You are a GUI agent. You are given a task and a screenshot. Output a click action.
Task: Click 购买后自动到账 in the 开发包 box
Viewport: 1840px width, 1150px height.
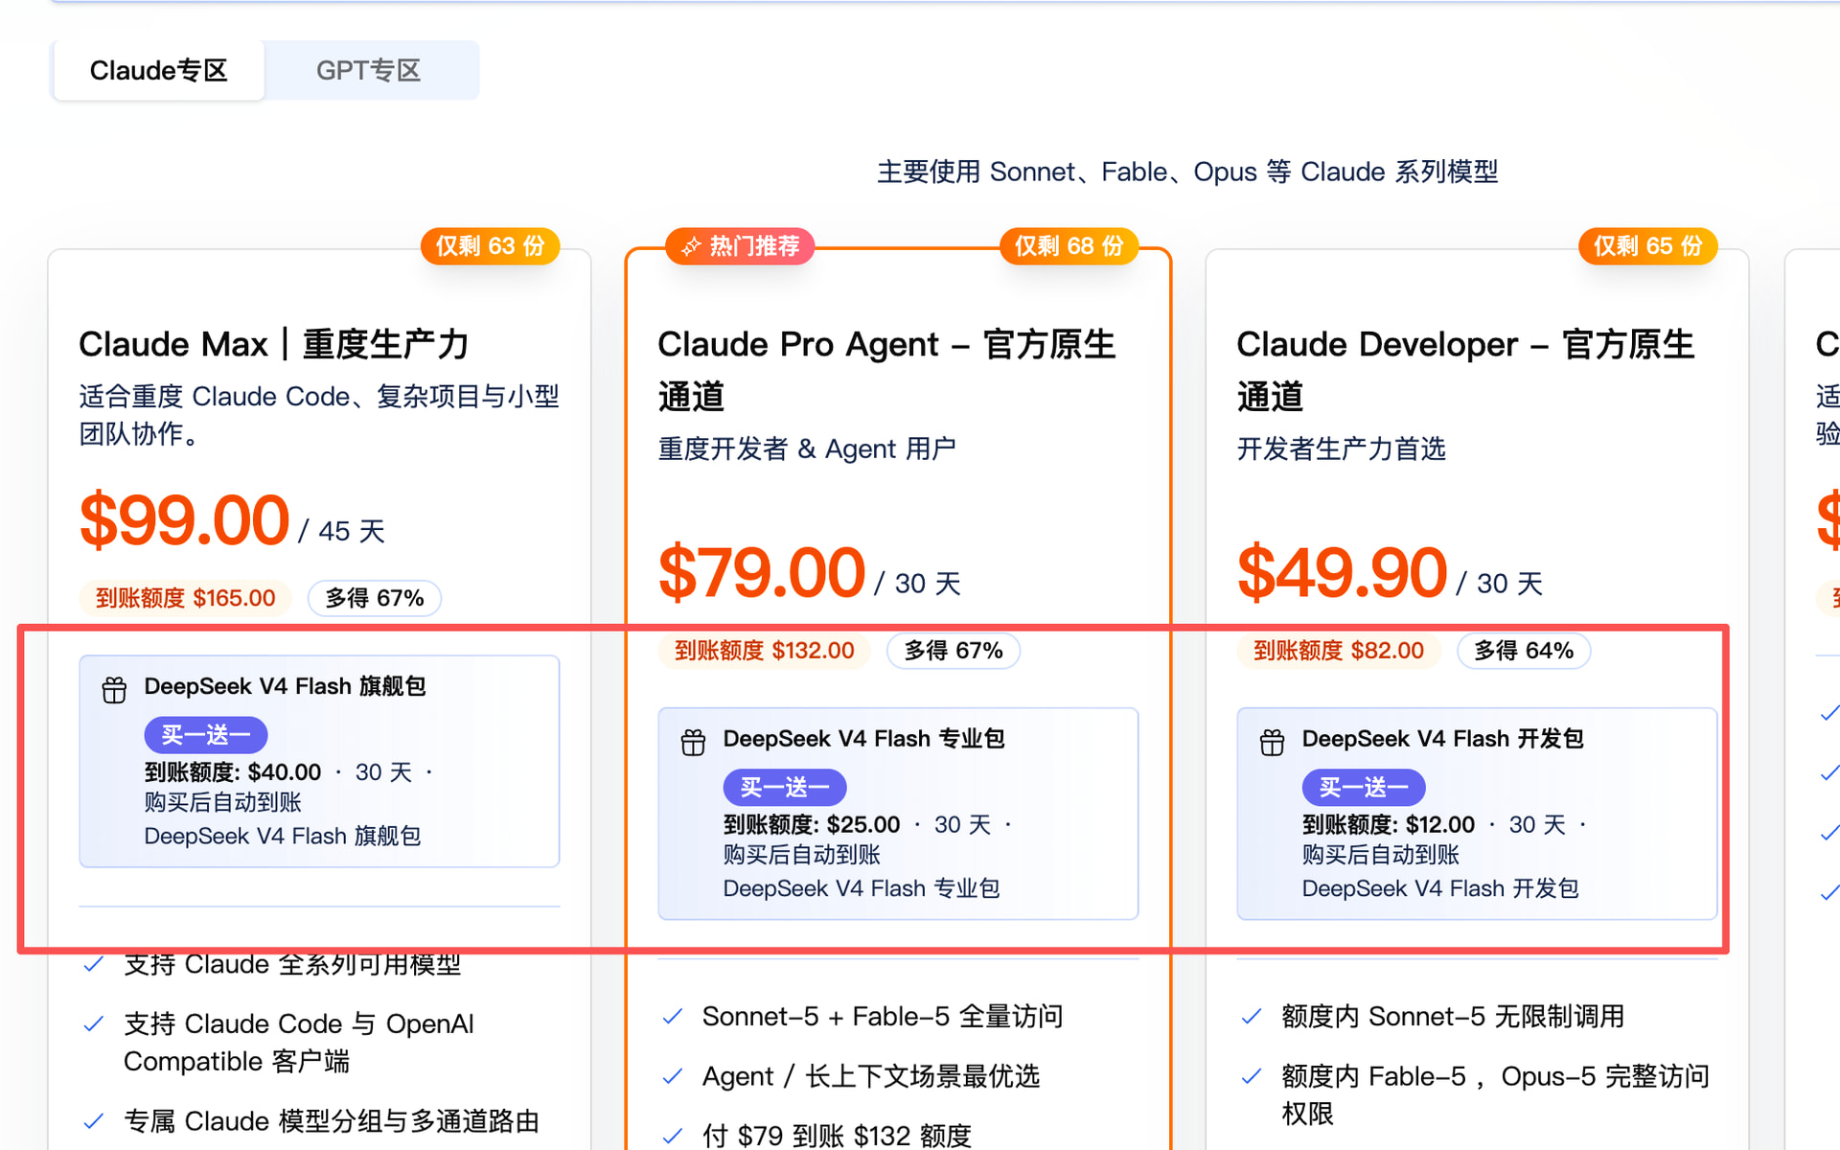[x=1381, y=855]
